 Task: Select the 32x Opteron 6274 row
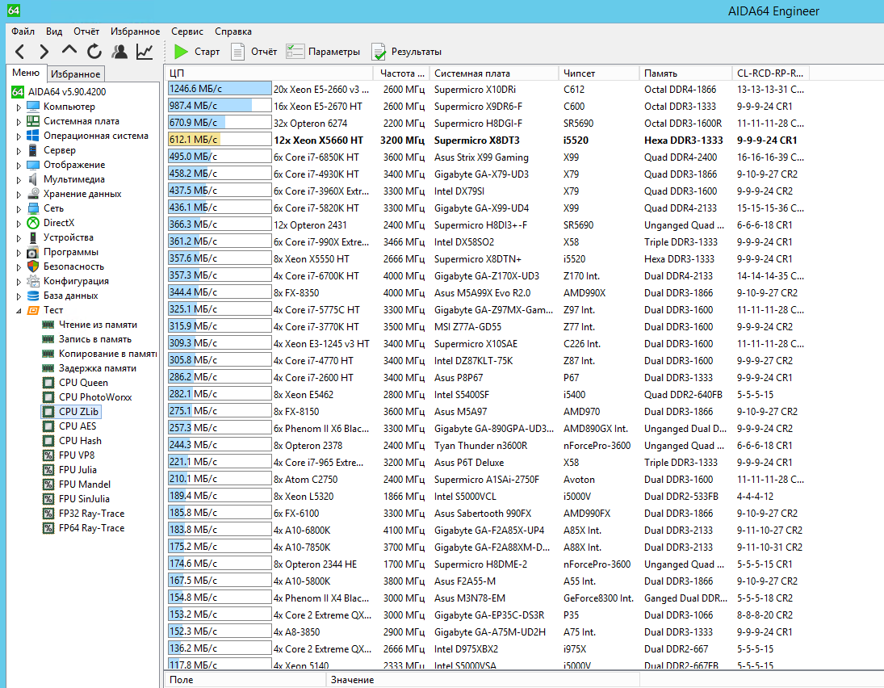[486, 123]
